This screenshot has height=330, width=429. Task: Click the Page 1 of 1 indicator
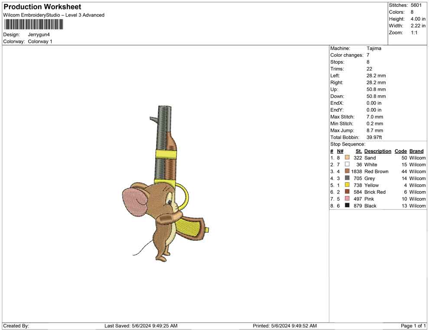(x=413, y=326)
